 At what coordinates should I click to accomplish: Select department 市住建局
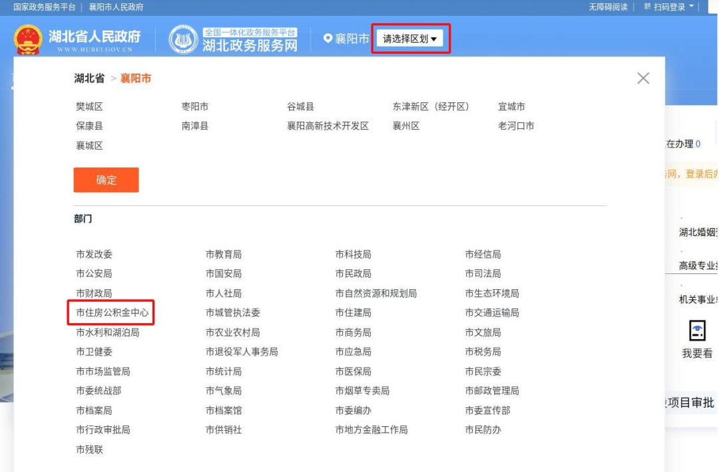click(353, 312)
